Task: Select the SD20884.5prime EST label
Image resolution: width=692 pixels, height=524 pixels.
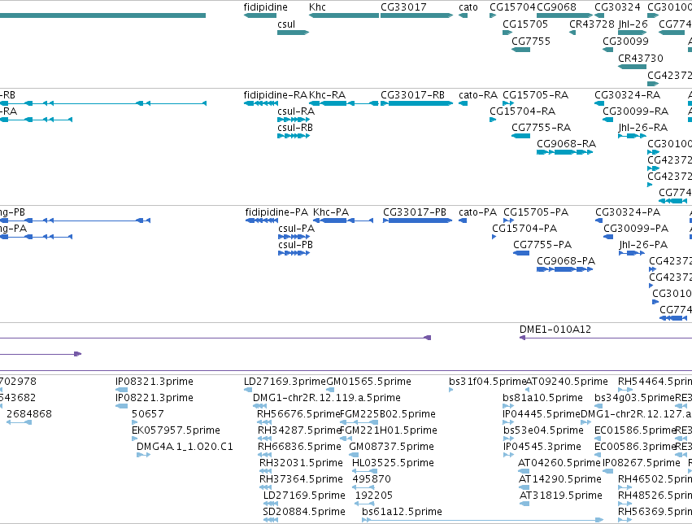Action: (x=304, y=512)
